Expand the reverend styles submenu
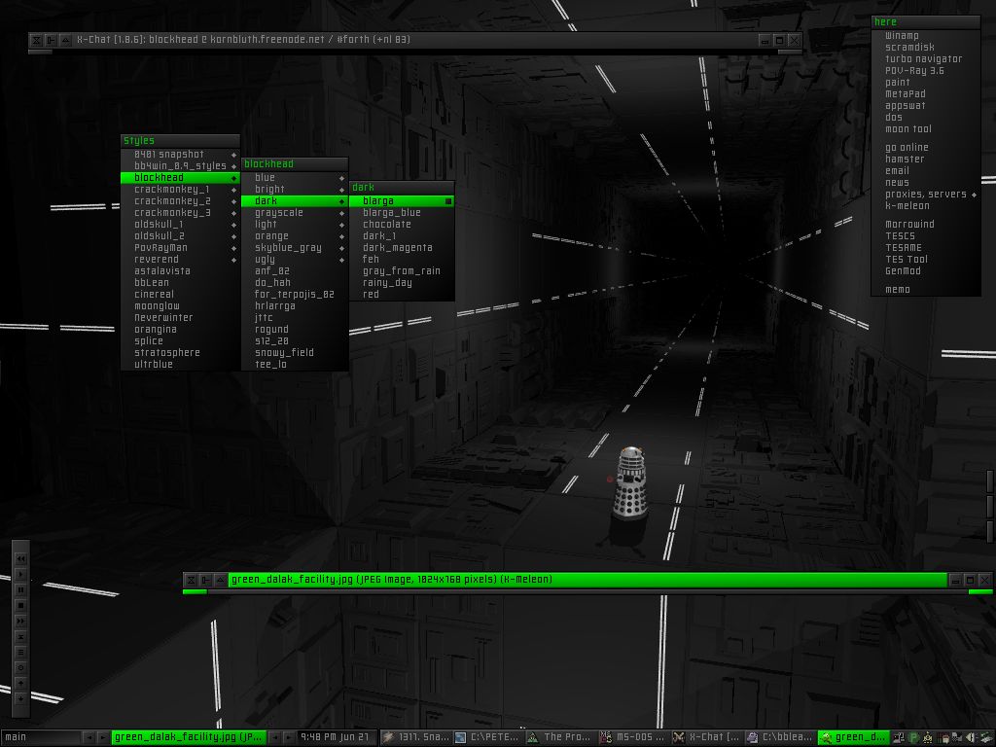 (180, 259)
